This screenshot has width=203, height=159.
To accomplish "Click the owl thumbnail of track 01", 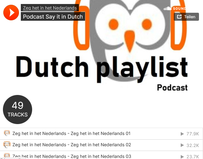I will coord(7,133).
